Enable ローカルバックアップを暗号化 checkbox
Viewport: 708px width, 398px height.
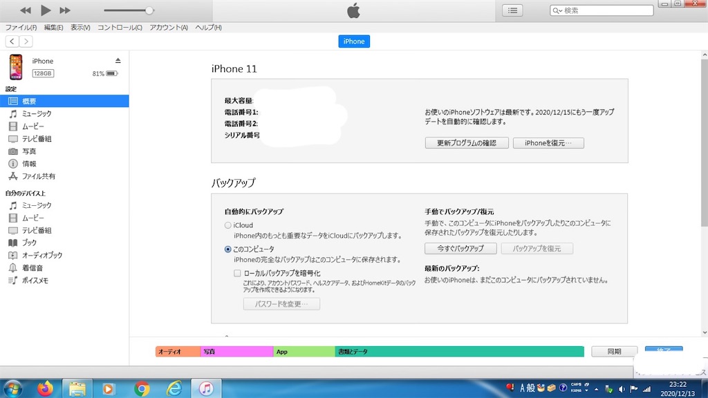[x=237, y=273]
